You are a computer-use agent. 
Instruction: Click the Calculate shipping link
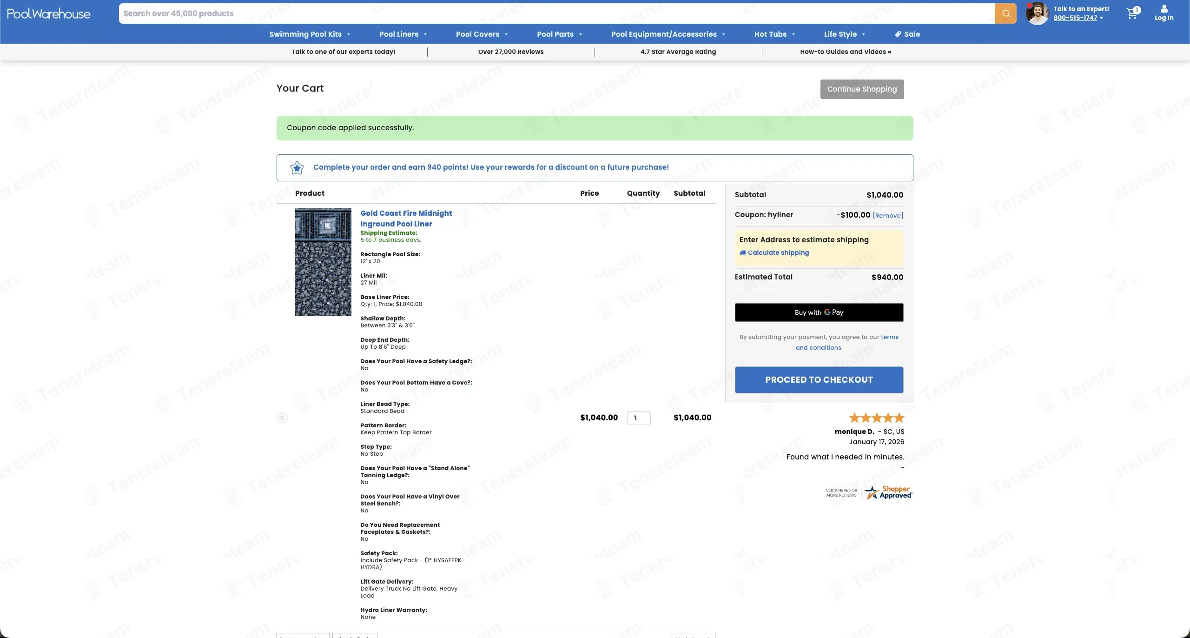coord(778,253)
